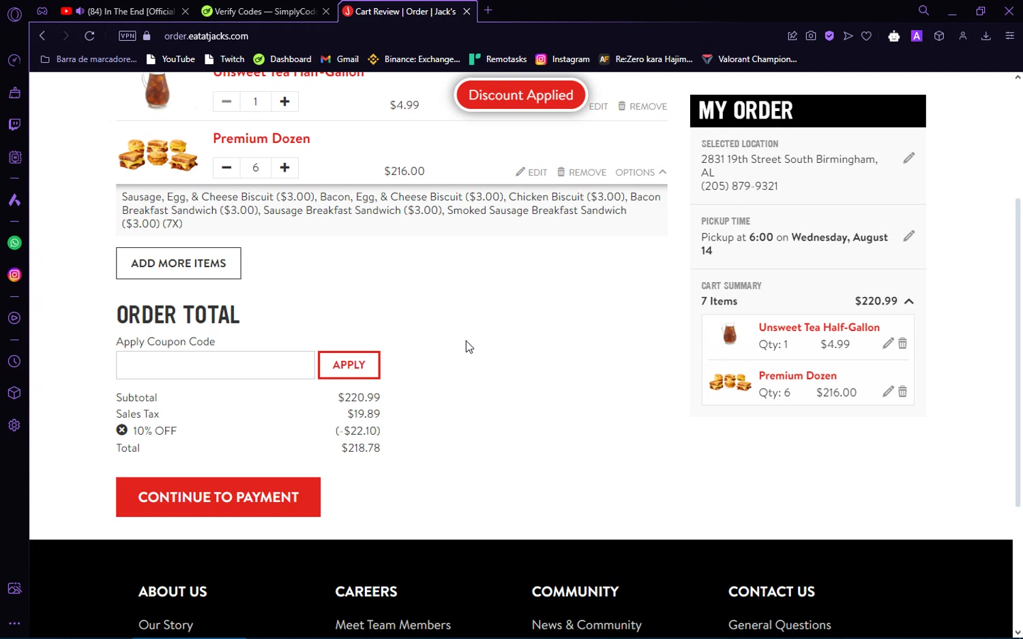Open YouTube bookmark
This screenshot has height=639, width=1023.
pos(171,59)
